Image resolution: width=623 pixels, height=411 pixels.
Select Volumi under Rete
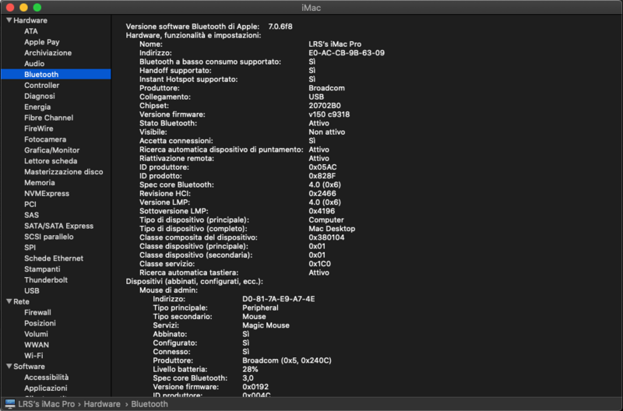point(36,334)
